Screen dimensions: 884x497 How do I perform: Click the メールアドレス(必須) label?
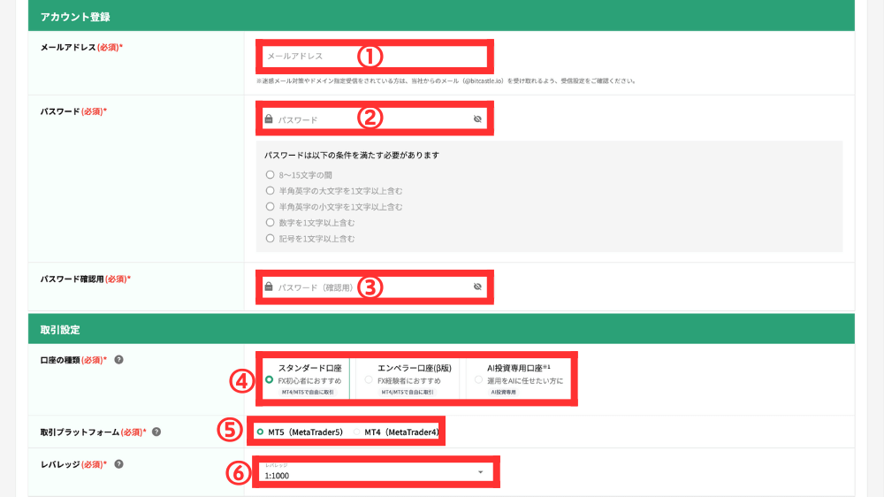(81, 48)
